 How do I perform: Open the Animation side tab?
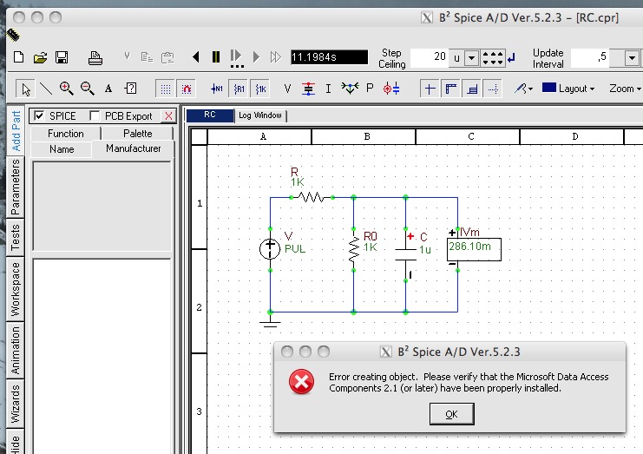point(16,351)
